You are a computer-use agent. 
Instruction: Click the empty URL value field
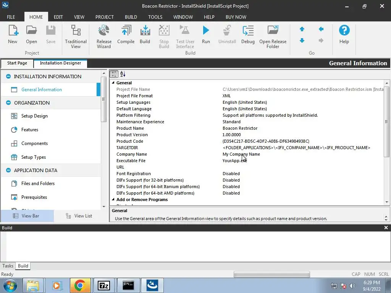coord(303,167)
